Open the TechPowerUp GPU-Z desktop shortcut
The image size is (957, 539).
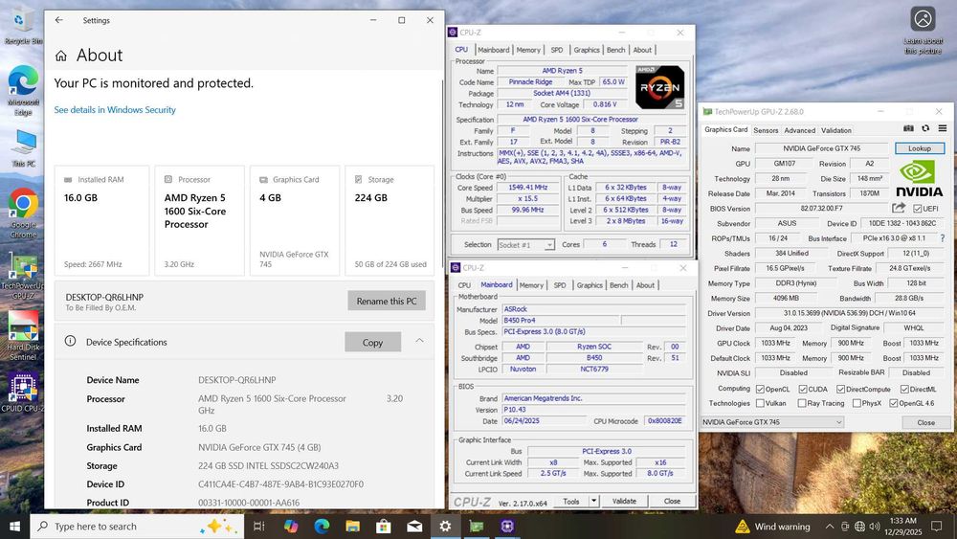click(x=23, y=276)
